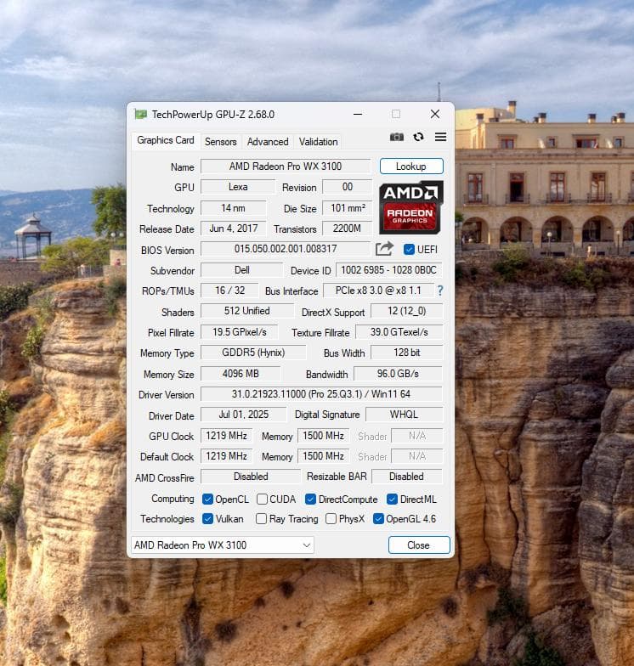Toggle the Vulkan checkbox
Viewport: 634px width, 666px height.
coord(207,518)
